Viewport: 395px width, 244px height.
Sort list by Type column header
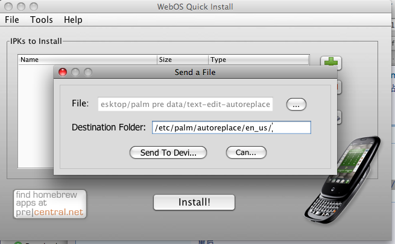click(x=259, y=59)
